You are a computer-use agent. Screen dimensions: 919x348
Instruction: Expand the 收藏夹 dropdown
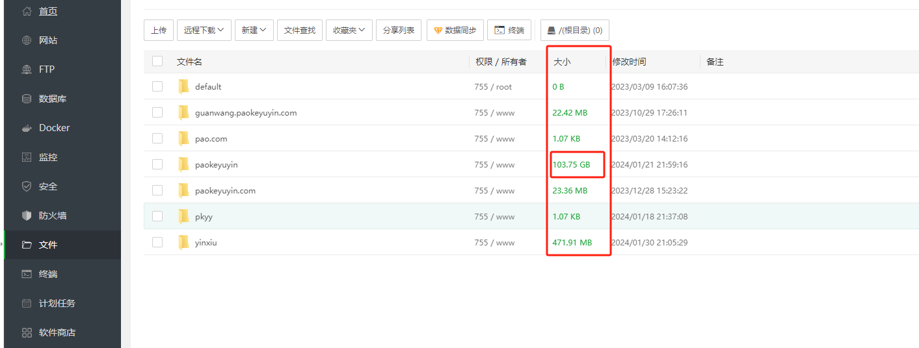349,30
